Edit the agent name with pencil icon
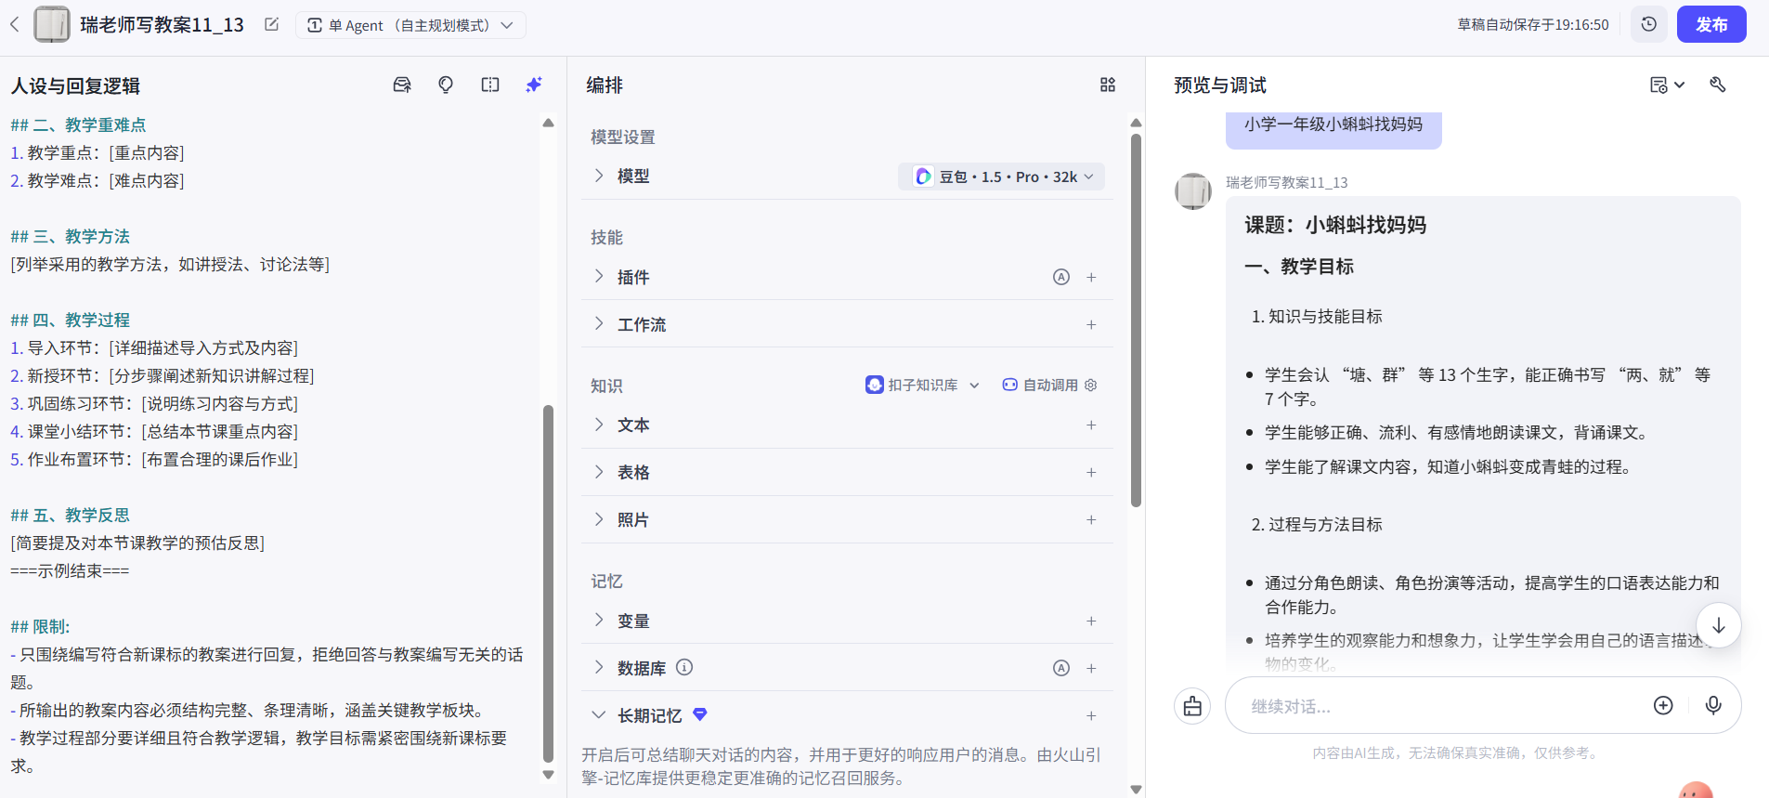Viewport: 1769px width, 798px height. [x=271, y=24]
